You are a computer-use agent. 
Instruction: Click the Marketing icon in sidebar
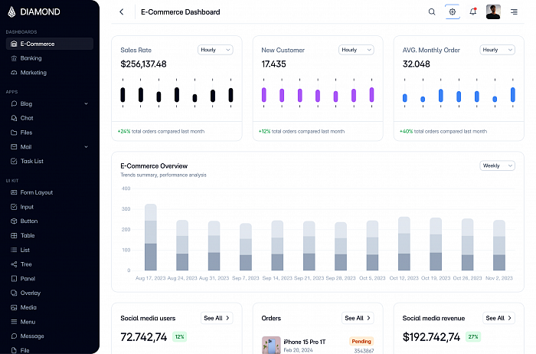pos(14,73)
